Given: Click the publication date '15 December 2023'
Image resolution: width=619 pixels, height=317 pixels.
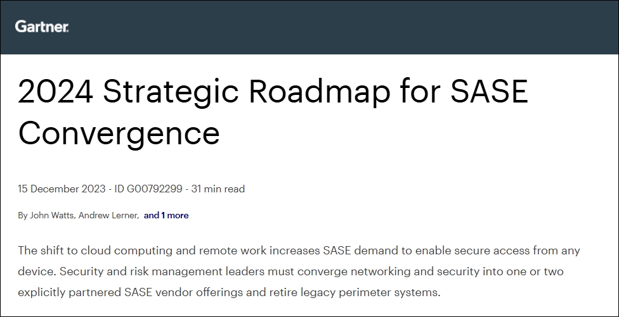Looking at the screenshot, I should pyautogui.click(x=56, y=189).
